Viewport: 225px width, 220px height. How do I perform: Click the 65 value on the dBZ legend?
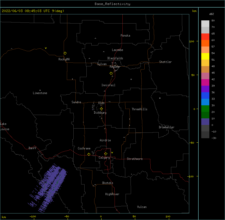[213, 34]
